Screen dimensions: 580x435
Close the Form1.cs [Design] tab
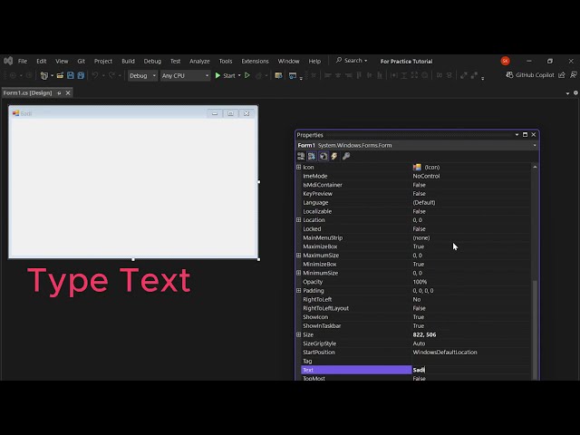68,93
